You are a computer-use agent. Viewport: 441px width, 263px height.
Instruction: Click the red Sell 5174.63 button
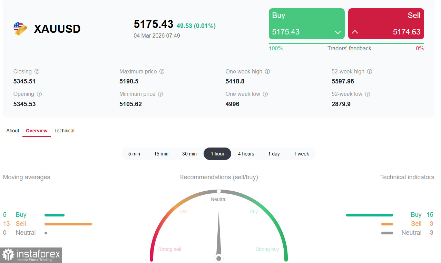(x=386, y=24)
